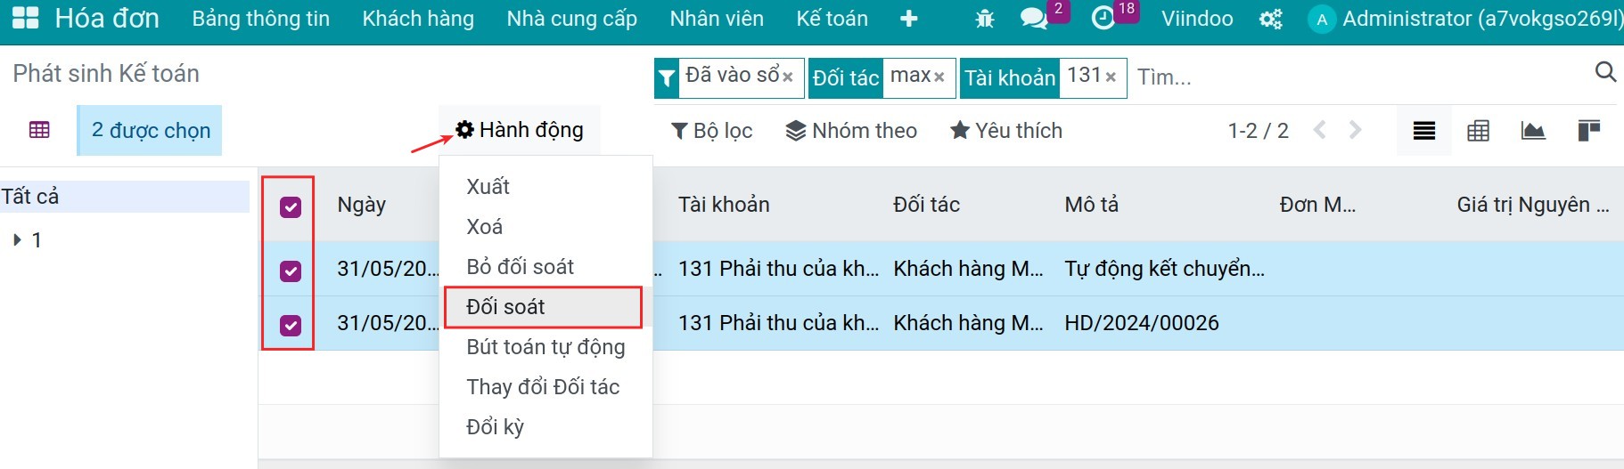The height and width of the screenshot is (469, 1624).
Task: Choose 'Xoá' from action menu
Action: click(x=545, y=226)
